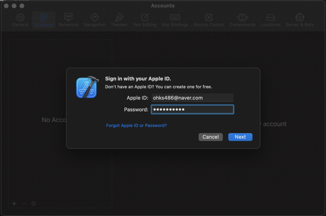This screenshot has width=326, height=216.
Task: Open the Server & Bots tab
Action: (299, 20)
